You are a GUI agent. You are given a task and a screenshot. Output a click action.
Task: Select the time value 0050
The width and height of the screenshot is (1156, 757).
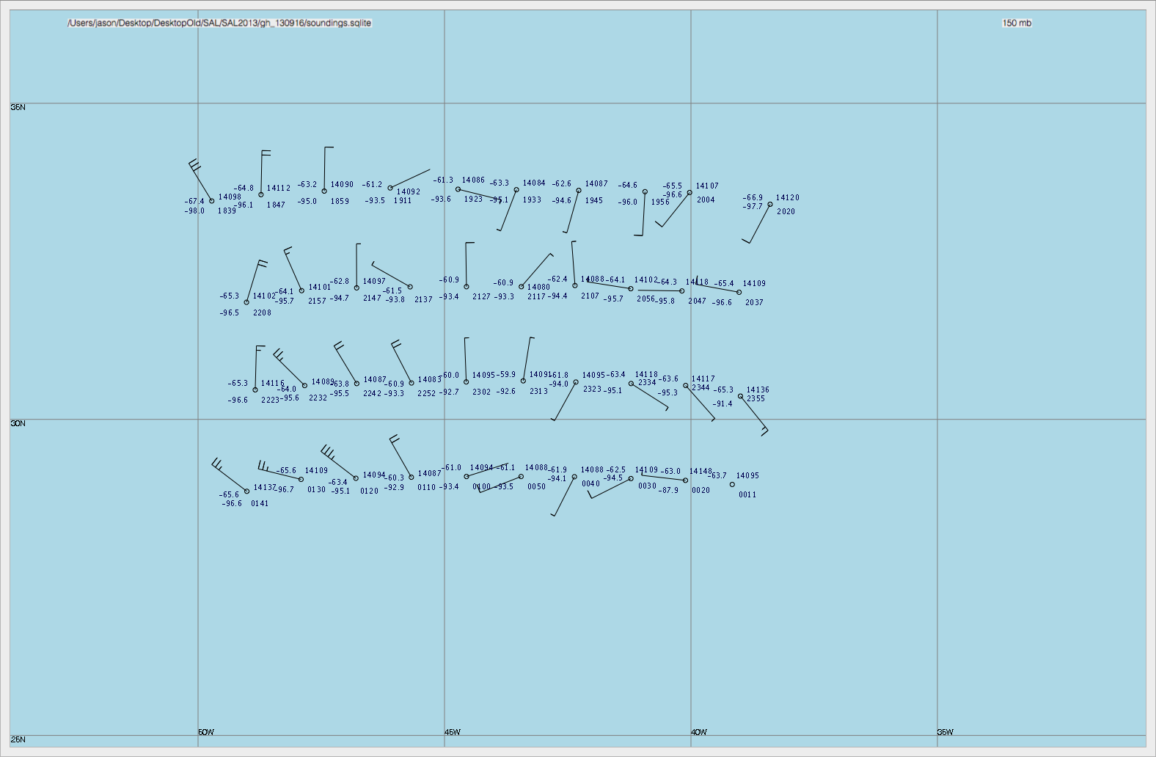[x=536, y=487]
